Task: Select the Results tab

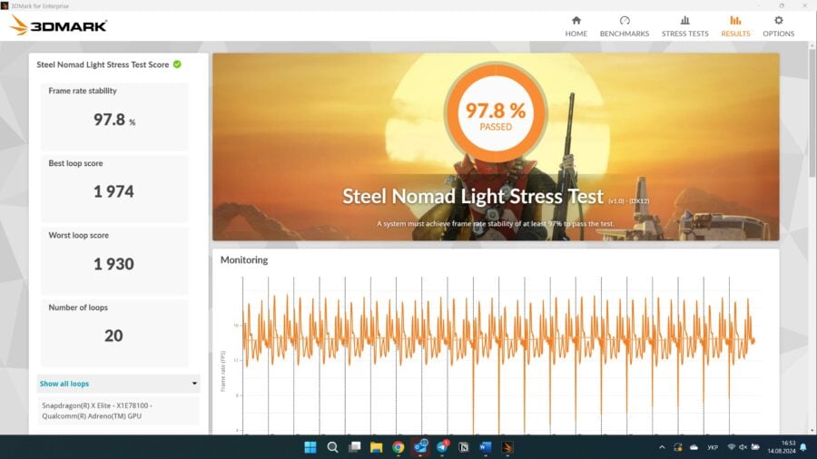Action: pos(735,26)
